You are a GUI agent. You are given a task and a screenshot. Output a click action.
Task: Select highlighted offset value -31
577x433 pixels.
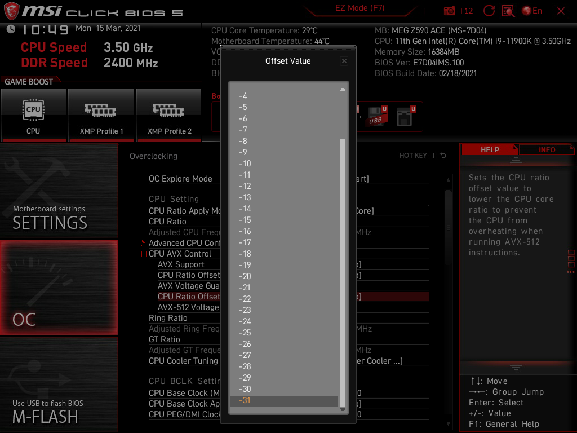pos(284,401)
